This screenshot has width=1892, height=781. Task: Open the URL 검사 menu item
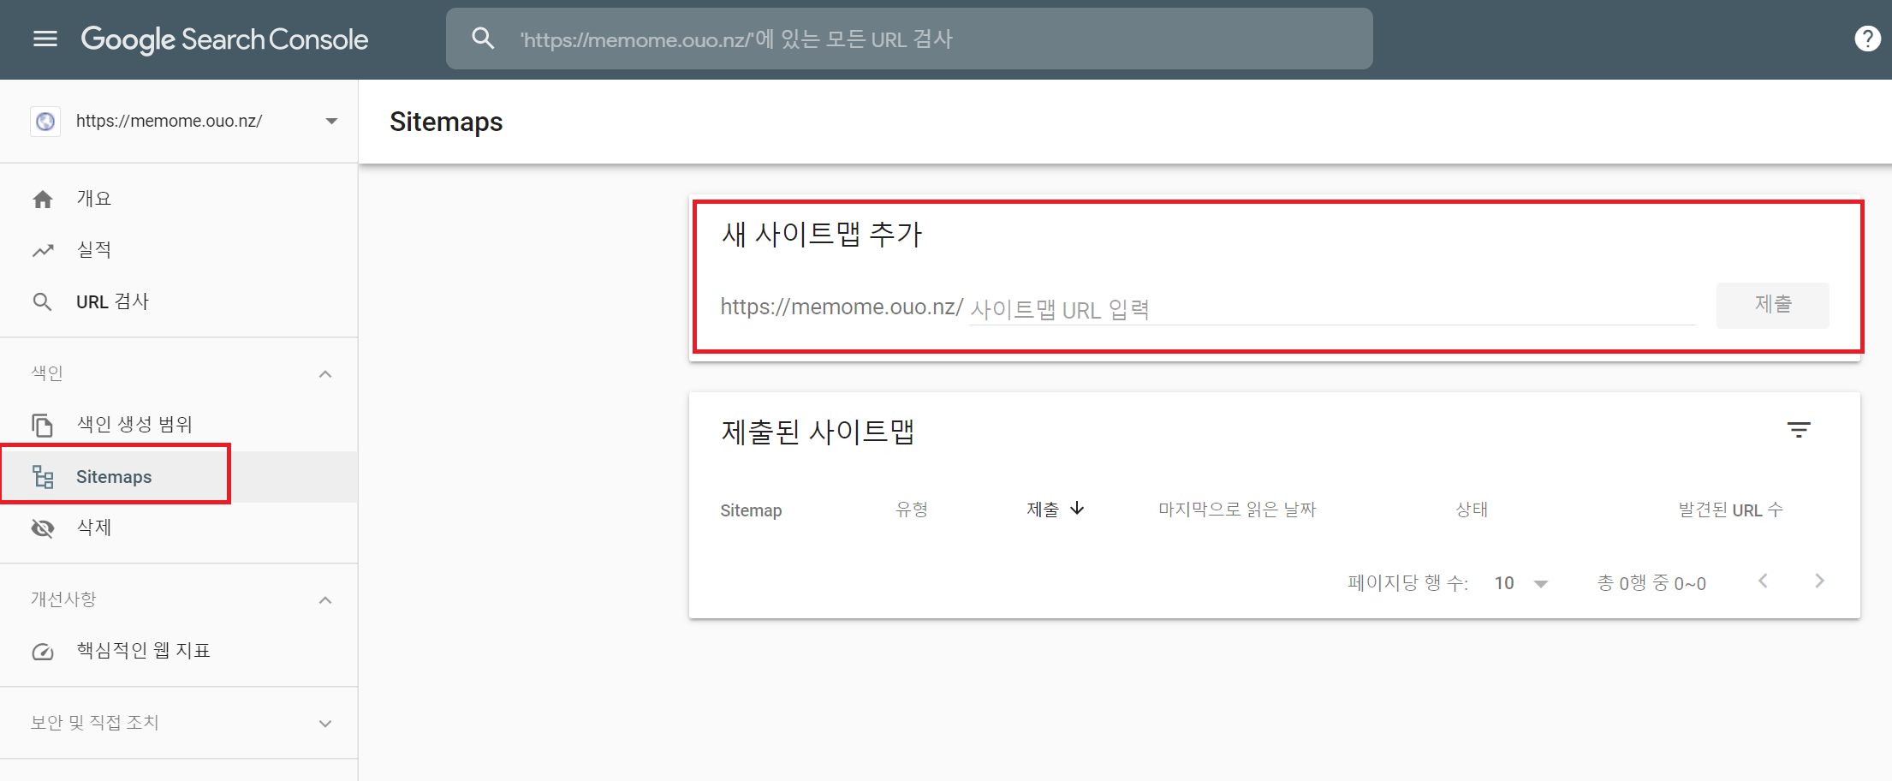(179, 301)
